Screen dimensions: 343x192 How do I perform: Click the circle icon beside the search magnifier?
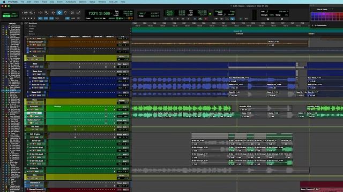point(282,19)
